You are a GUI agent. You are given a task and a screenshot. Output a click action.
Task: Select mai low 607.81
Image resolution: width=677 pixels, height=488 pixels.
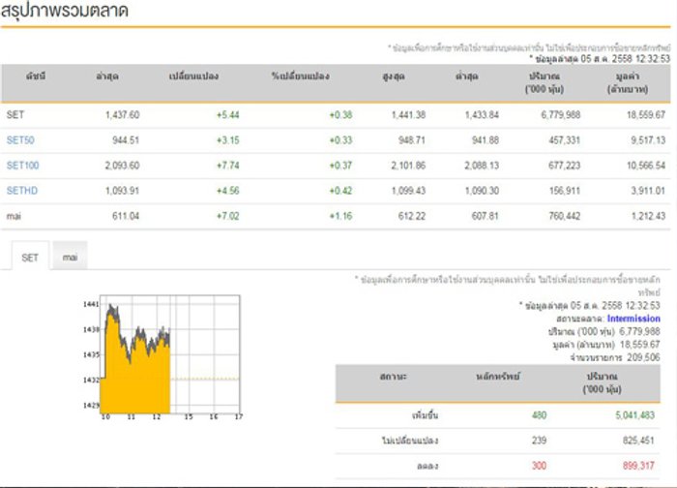point(485,216)
